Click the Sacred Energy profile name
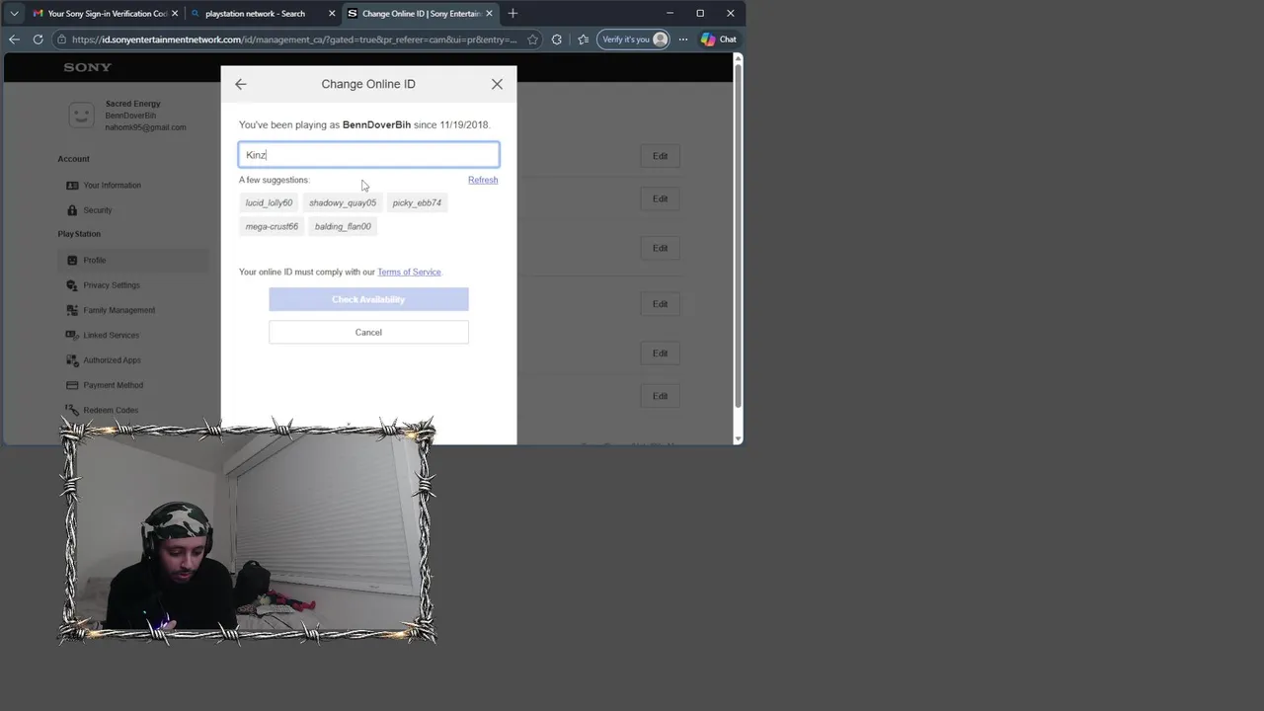Viewport: 1264px width, 711px height. 132,104
